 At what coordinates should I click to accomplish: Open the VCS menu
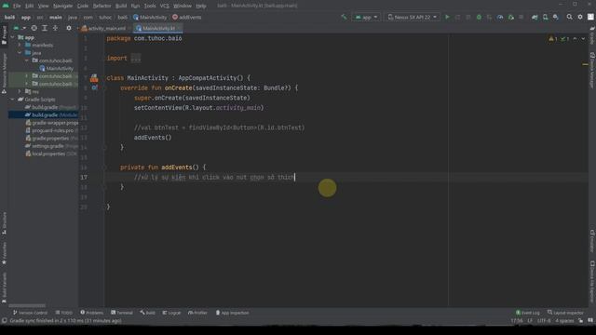click(x=165, y=6)
